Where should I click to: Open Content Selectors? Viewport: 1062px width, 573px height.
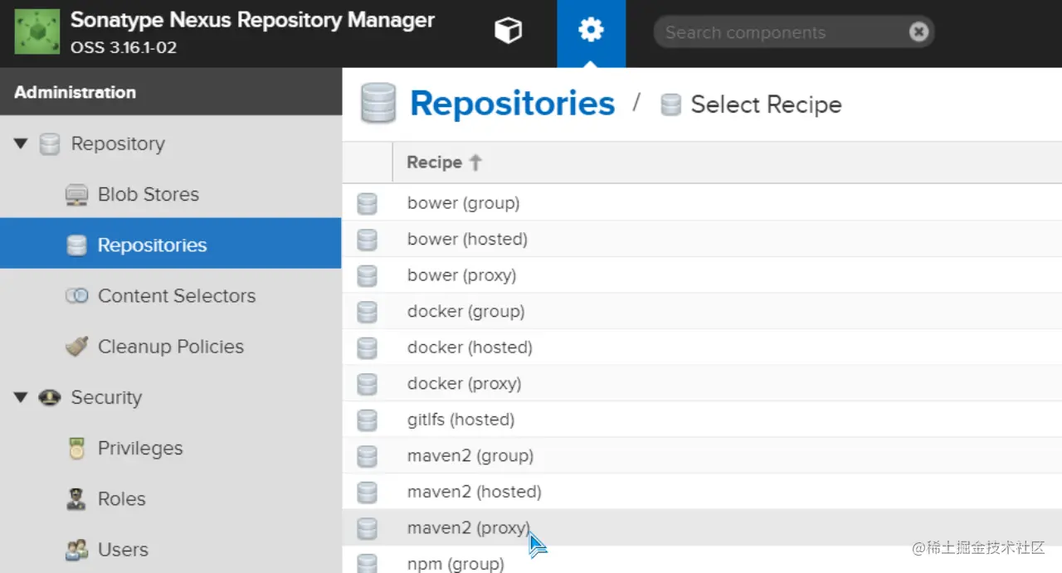(177, 296)
